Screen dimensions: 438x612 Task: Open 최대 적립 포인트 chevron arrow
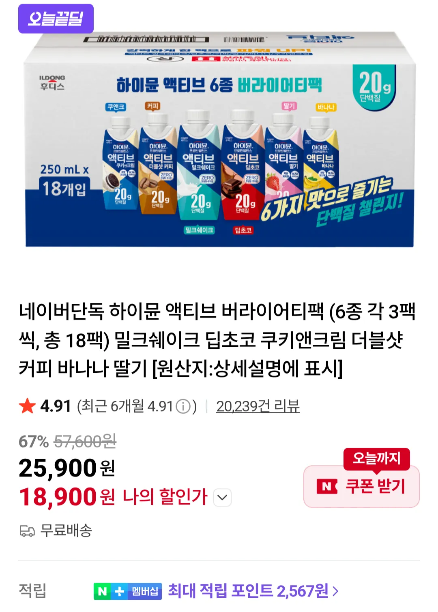335,591
